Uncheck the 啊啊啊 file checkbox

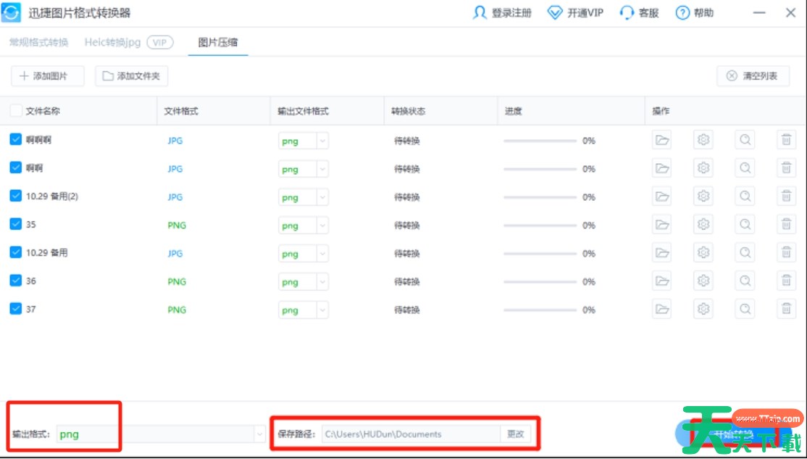pos(16,140)
